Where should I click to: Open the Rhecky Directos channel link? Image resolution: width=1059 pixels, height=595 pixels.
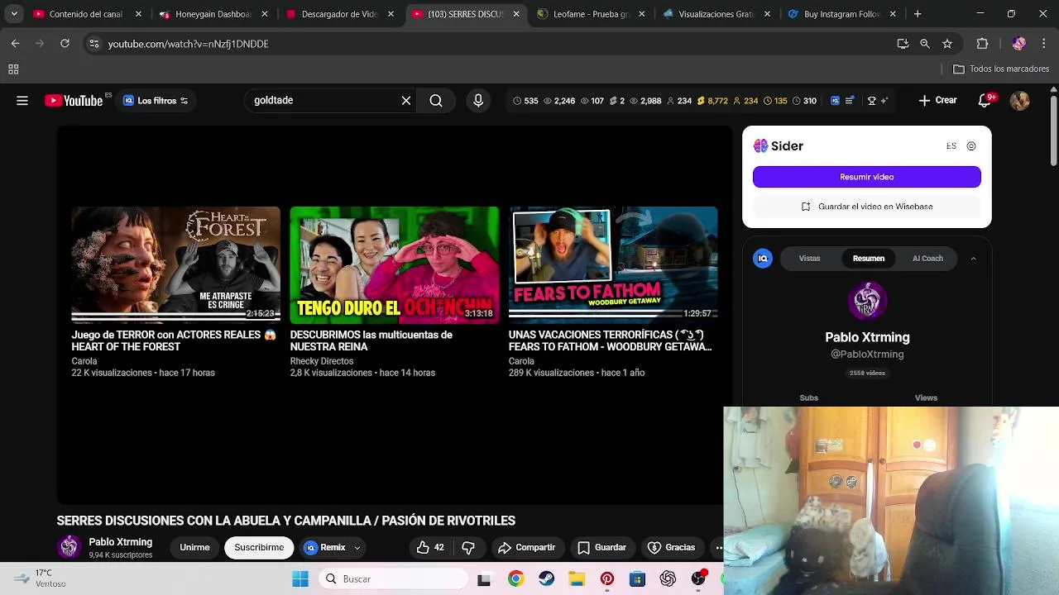click(322, 361)
